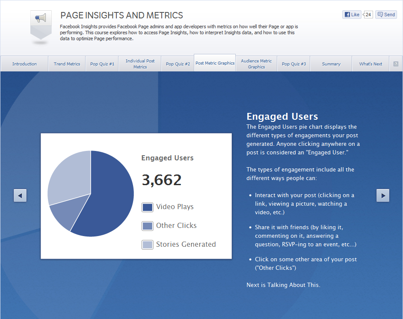Switch to Pop Quiz #2 tab
Viewport: 403px width, 319px height.
coord(178,64)
